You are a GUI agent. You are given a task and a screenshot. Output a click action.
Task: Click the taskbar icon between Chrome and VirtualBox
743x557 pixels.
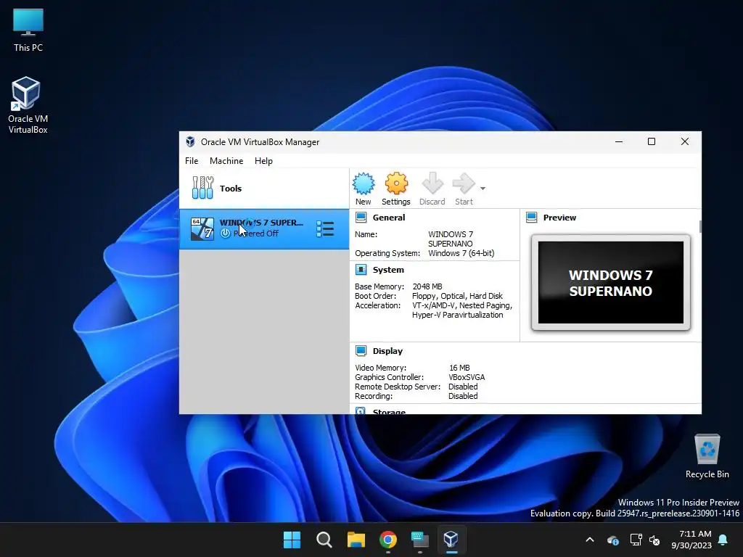pos(420,540)
